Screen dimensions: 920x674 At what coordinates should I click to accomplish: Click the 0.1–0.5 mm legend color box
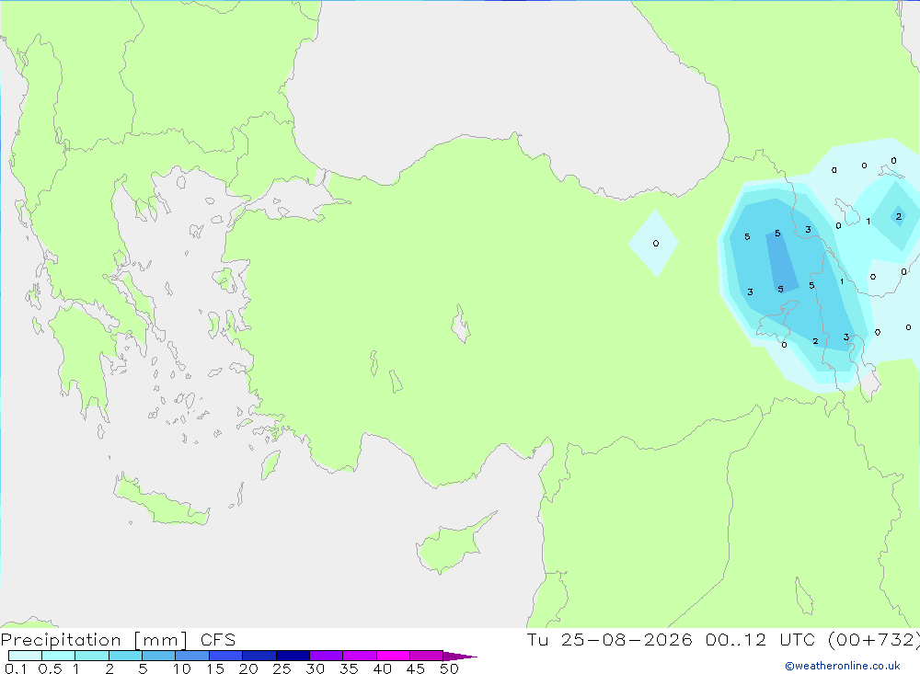[25, 656]
